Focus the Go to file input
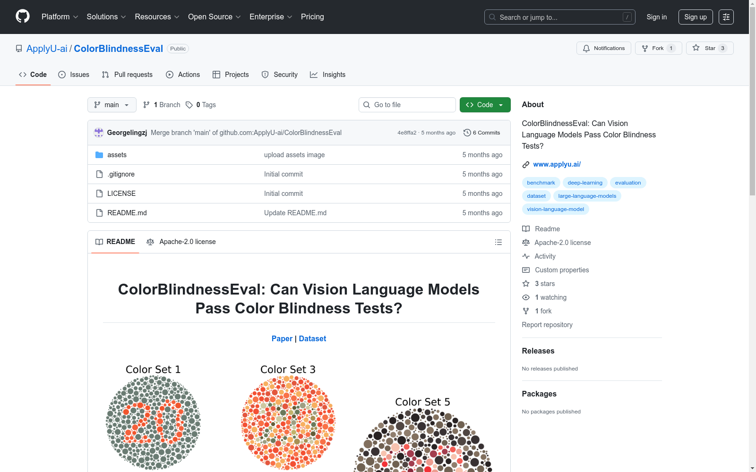The width and height of the screenshot is (756, 472). click(x=407, y=105)
